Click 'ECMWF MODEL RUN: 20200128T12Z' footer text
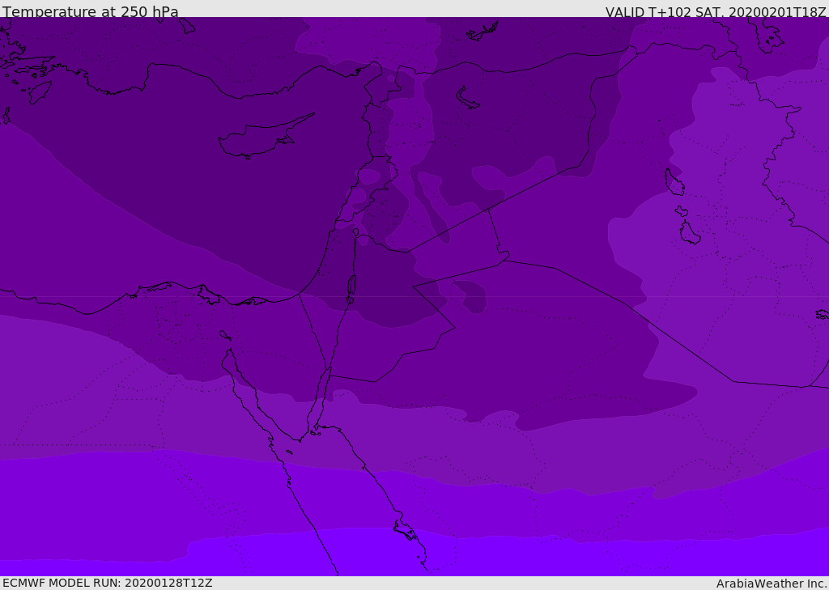829x590 pixels. 108,583
